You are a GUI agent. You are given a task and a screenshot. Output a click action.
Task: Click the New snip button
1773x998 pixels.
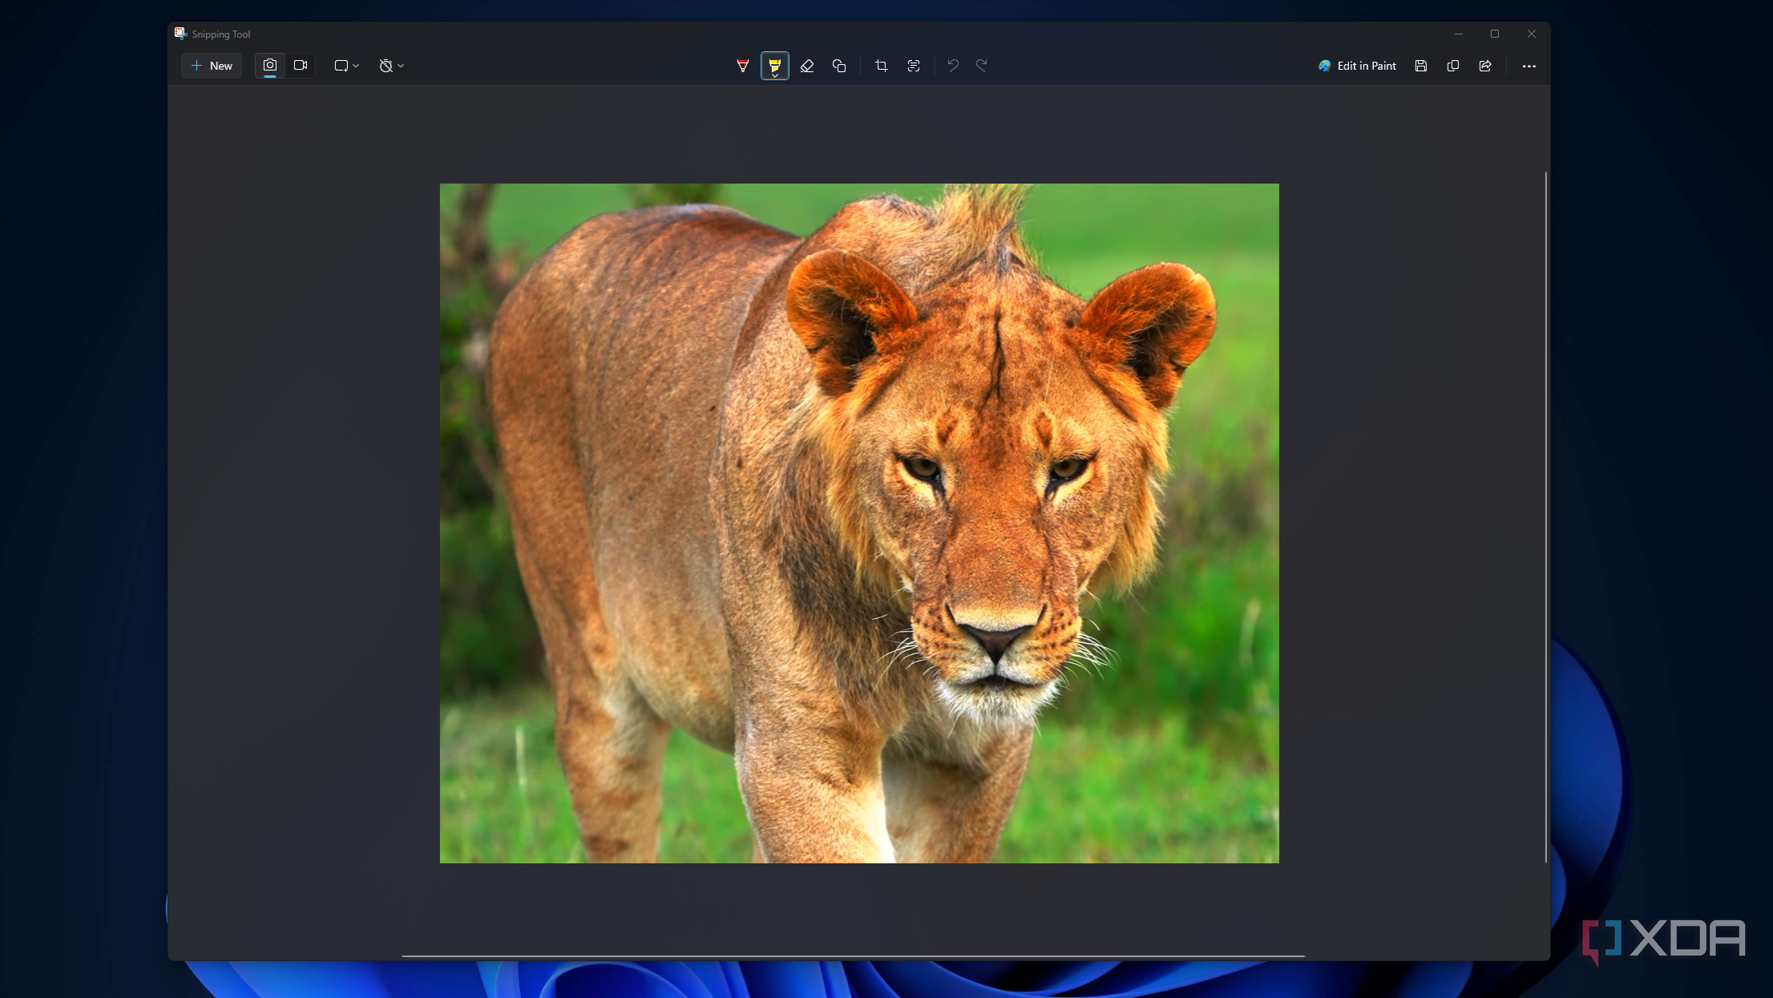212,66
